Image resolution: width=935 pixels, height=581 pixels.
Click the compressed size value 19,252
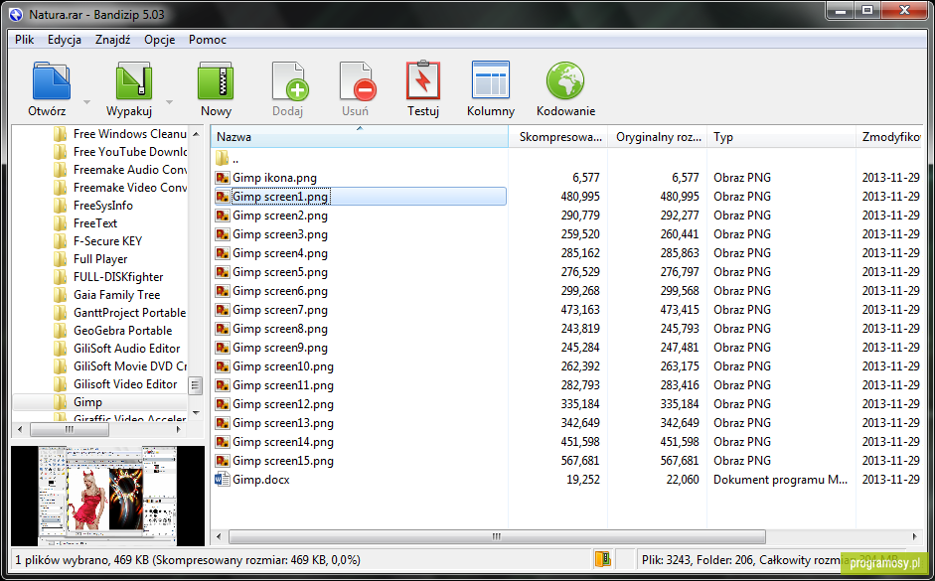(x=582, y=480)
